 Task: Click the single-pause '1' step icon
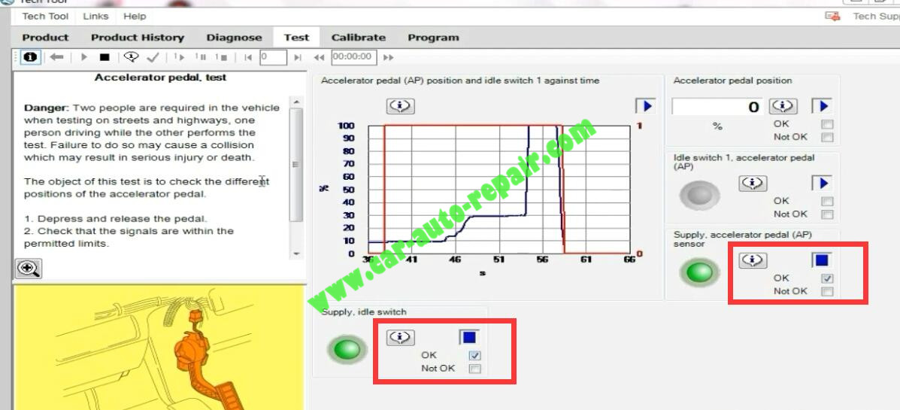point(200,57)
